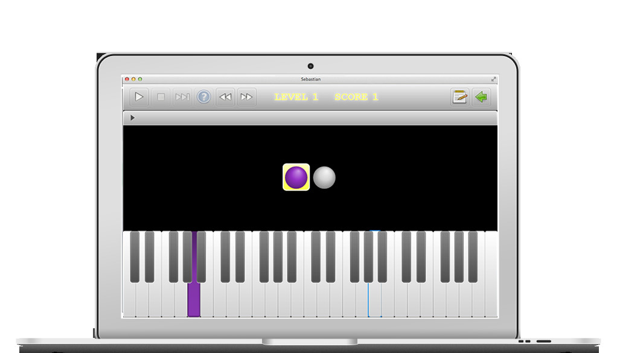Click the green zoom window button
The height and width of the screenshot is (353, 617).
click(x=140, y=79)
